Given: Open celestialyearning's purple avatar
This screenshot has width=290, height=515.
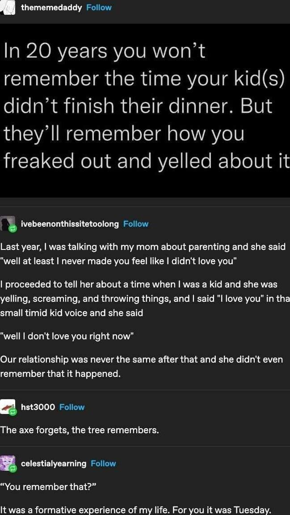Looking at the screenshot, I should point(7,463).
